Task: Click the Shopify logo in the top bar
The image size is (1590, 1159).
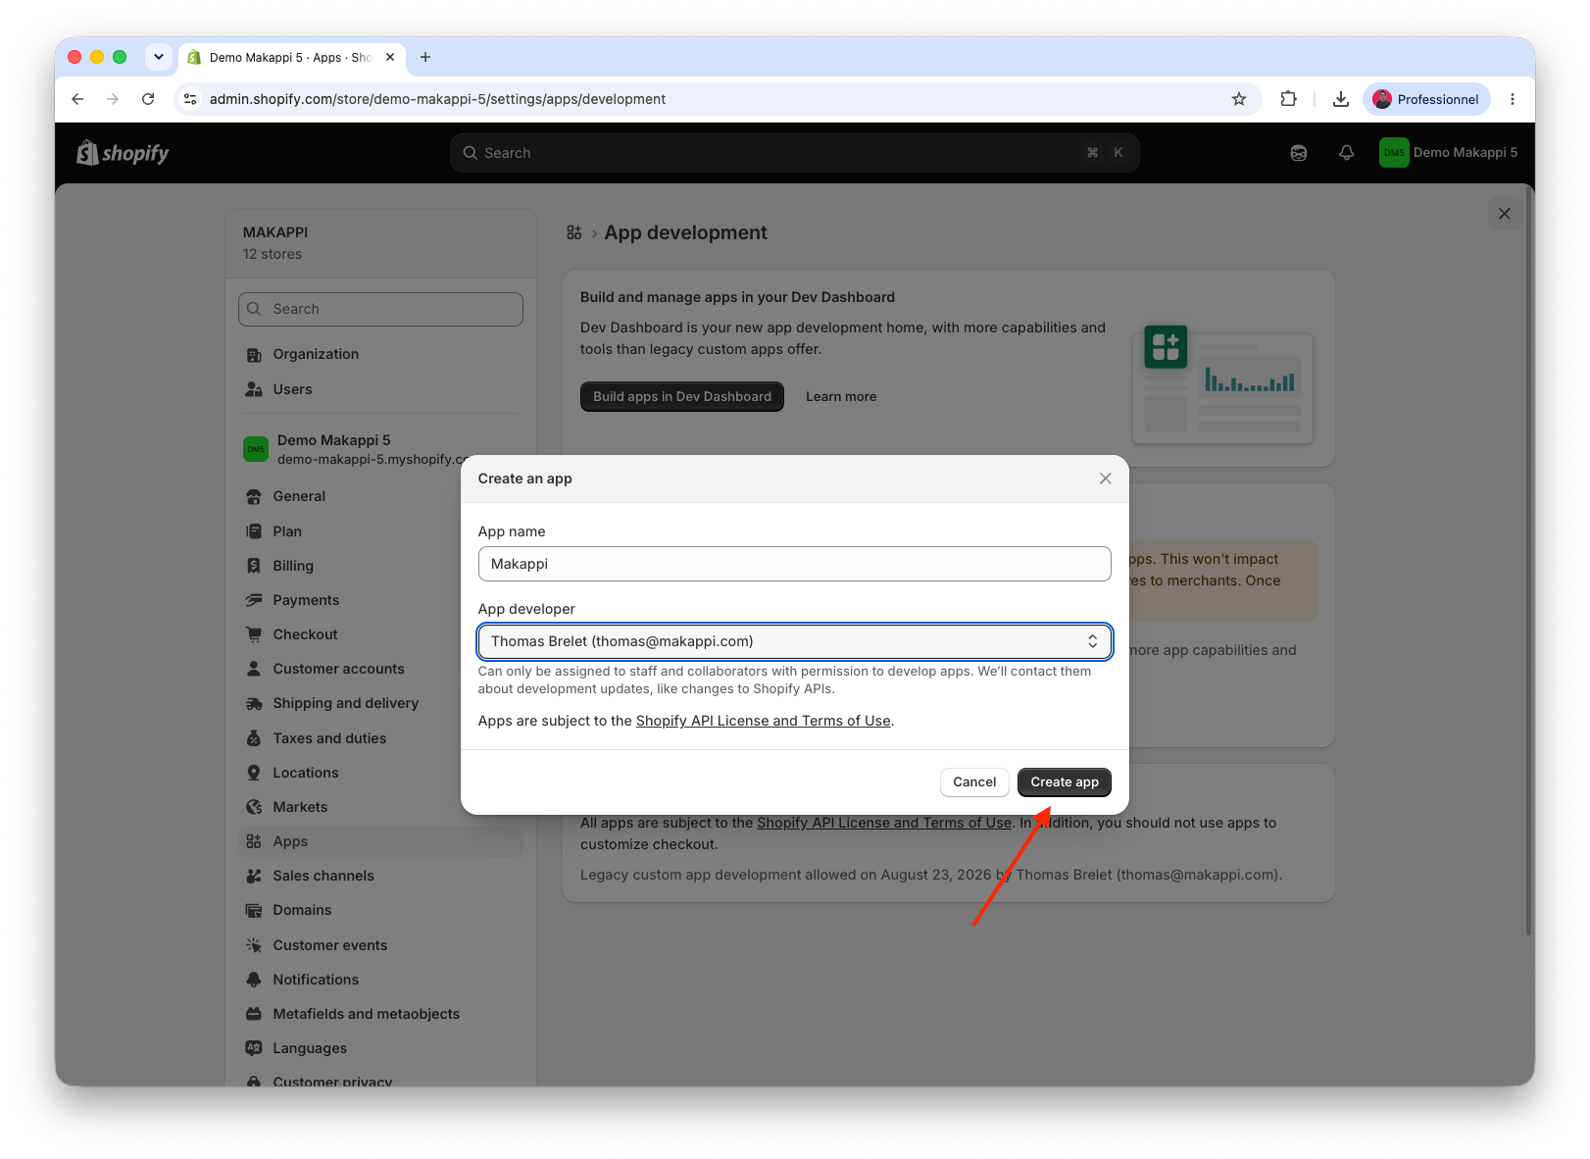Action: pos(123,153)
